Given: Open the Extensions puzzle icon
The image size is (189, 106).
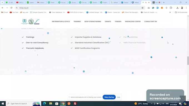Looking at the screenshot, I should pos(171,8).
